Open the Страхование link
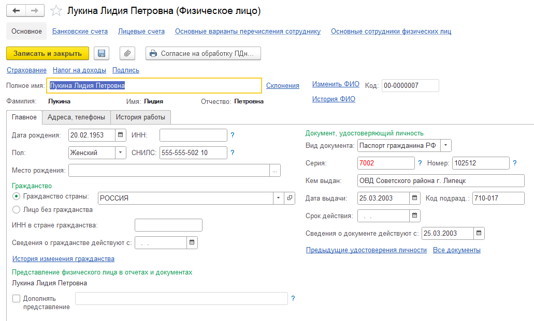Viewport: 534px width, 321px height. [26, 70]
